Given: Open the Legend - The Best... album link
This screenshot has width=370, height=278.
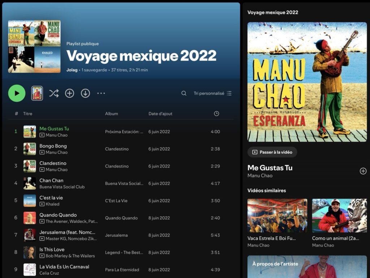Looking at the screenshot, I should (x=124, y=252).
